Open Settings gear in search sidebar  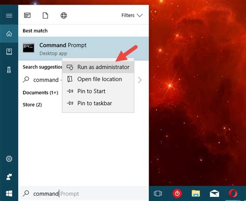pyautogui.click(x=9, y=159)
